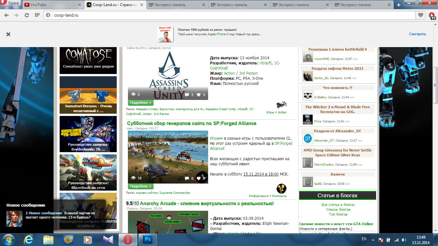Open Раздача гифтов Metro 2033 topic

click(x=337, y=69)
